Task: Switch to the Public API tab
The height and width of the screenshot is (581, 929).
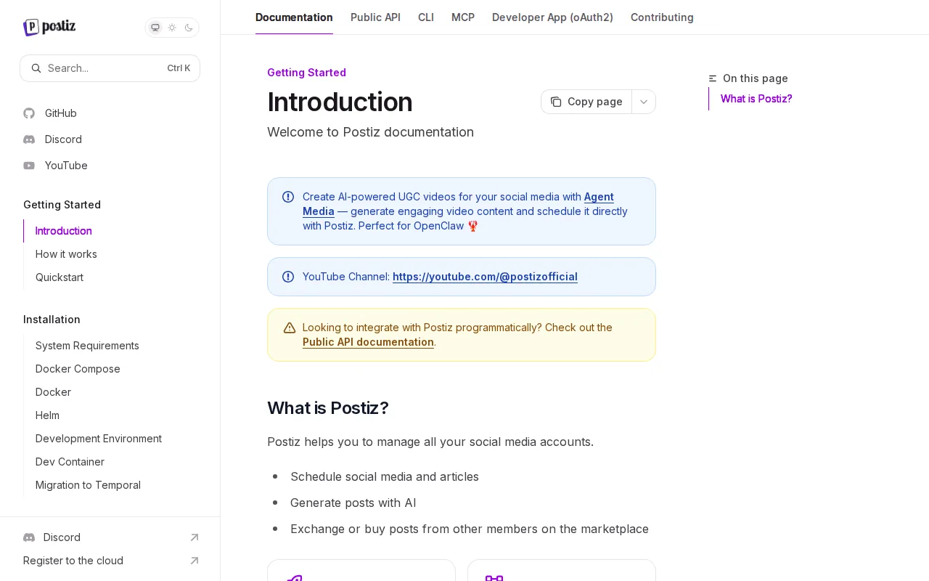Action: point(375,17)
